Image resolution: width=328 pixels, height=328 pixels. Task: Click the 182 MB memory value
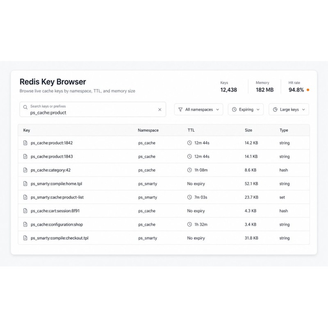point(264,90)
